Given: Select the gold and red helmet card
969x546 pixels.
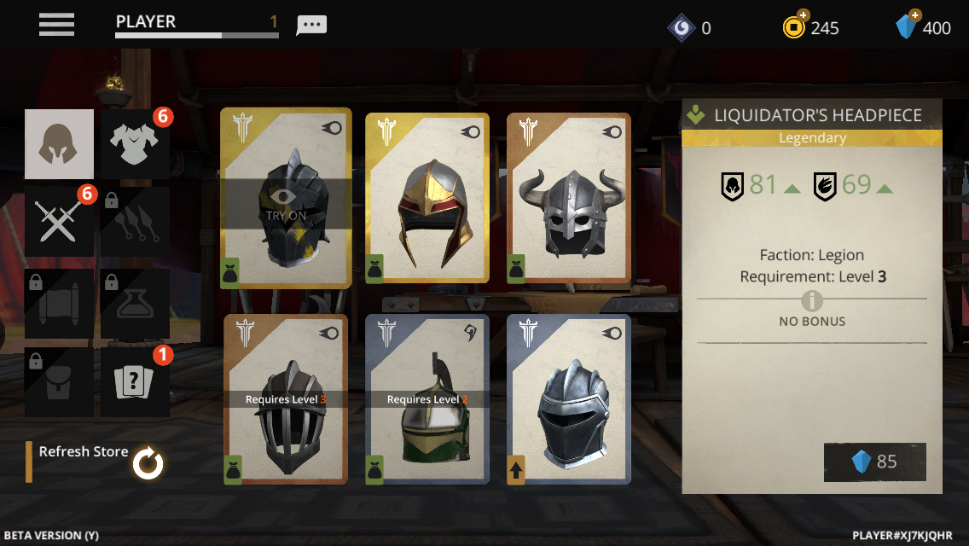Looking at the screenshot, I should click(x=427, y=198).
